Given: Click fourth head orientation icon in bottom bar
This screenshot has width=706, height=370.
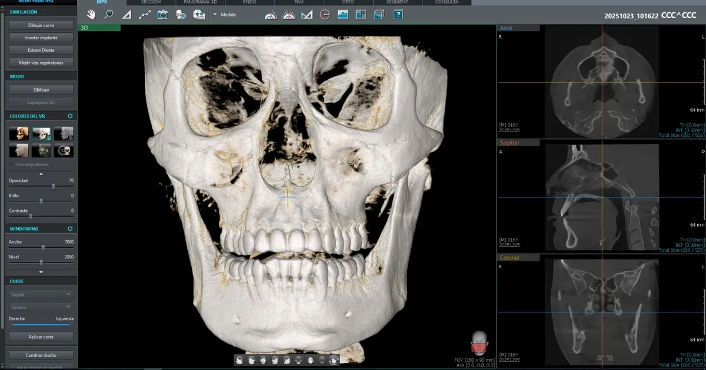Looking at the screenshot, I should pyautogui.click(x=275, y=361).
